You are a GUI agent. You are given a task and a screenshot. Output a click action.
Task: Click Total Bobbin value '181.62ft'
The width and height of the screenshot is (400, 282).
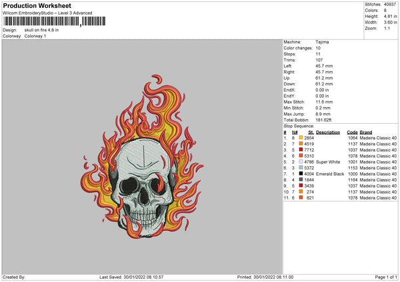[323, 120]
